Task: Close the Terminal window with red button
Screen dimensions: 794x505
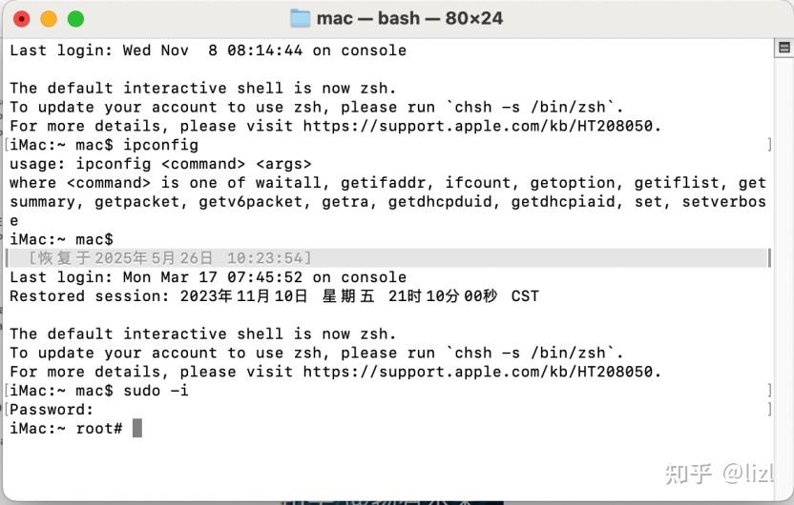Action: pos(22,18)
